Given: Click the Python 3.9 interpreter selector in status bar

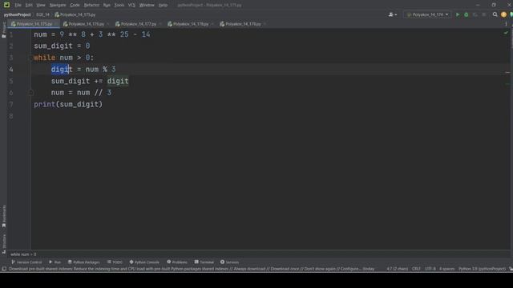Looking at the screenshot, I should click(482, 269).
